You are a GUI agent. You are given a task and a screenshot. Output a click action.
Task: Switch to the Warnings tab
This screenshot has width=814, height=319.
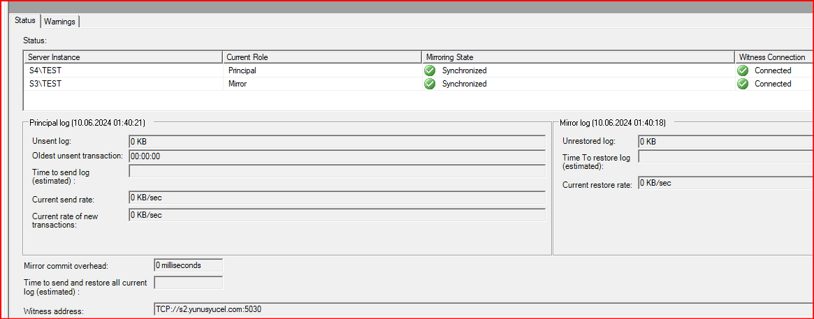pyautogui.click(x=60, y=22)
